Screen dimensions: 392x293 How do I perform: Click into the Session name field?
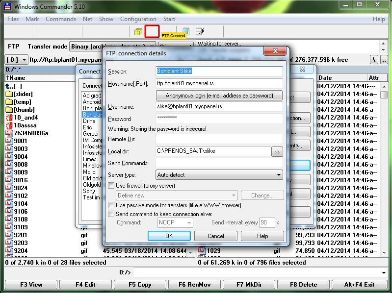pos(219,71)
